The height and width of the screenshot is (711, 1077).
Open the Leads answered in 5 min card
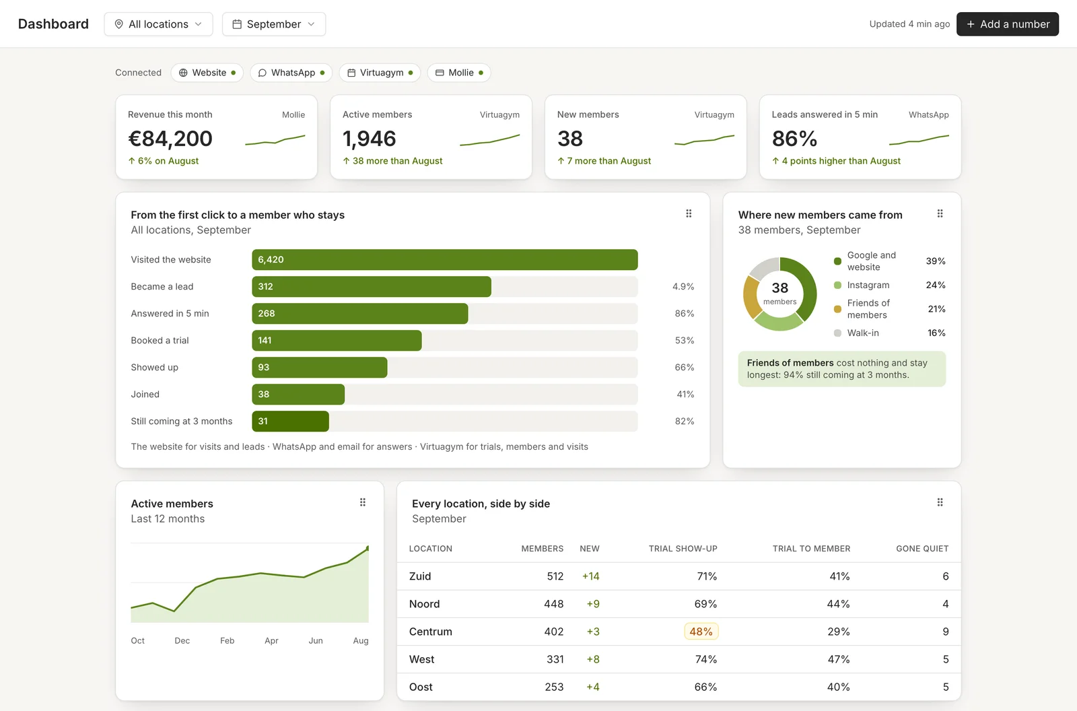860,137
